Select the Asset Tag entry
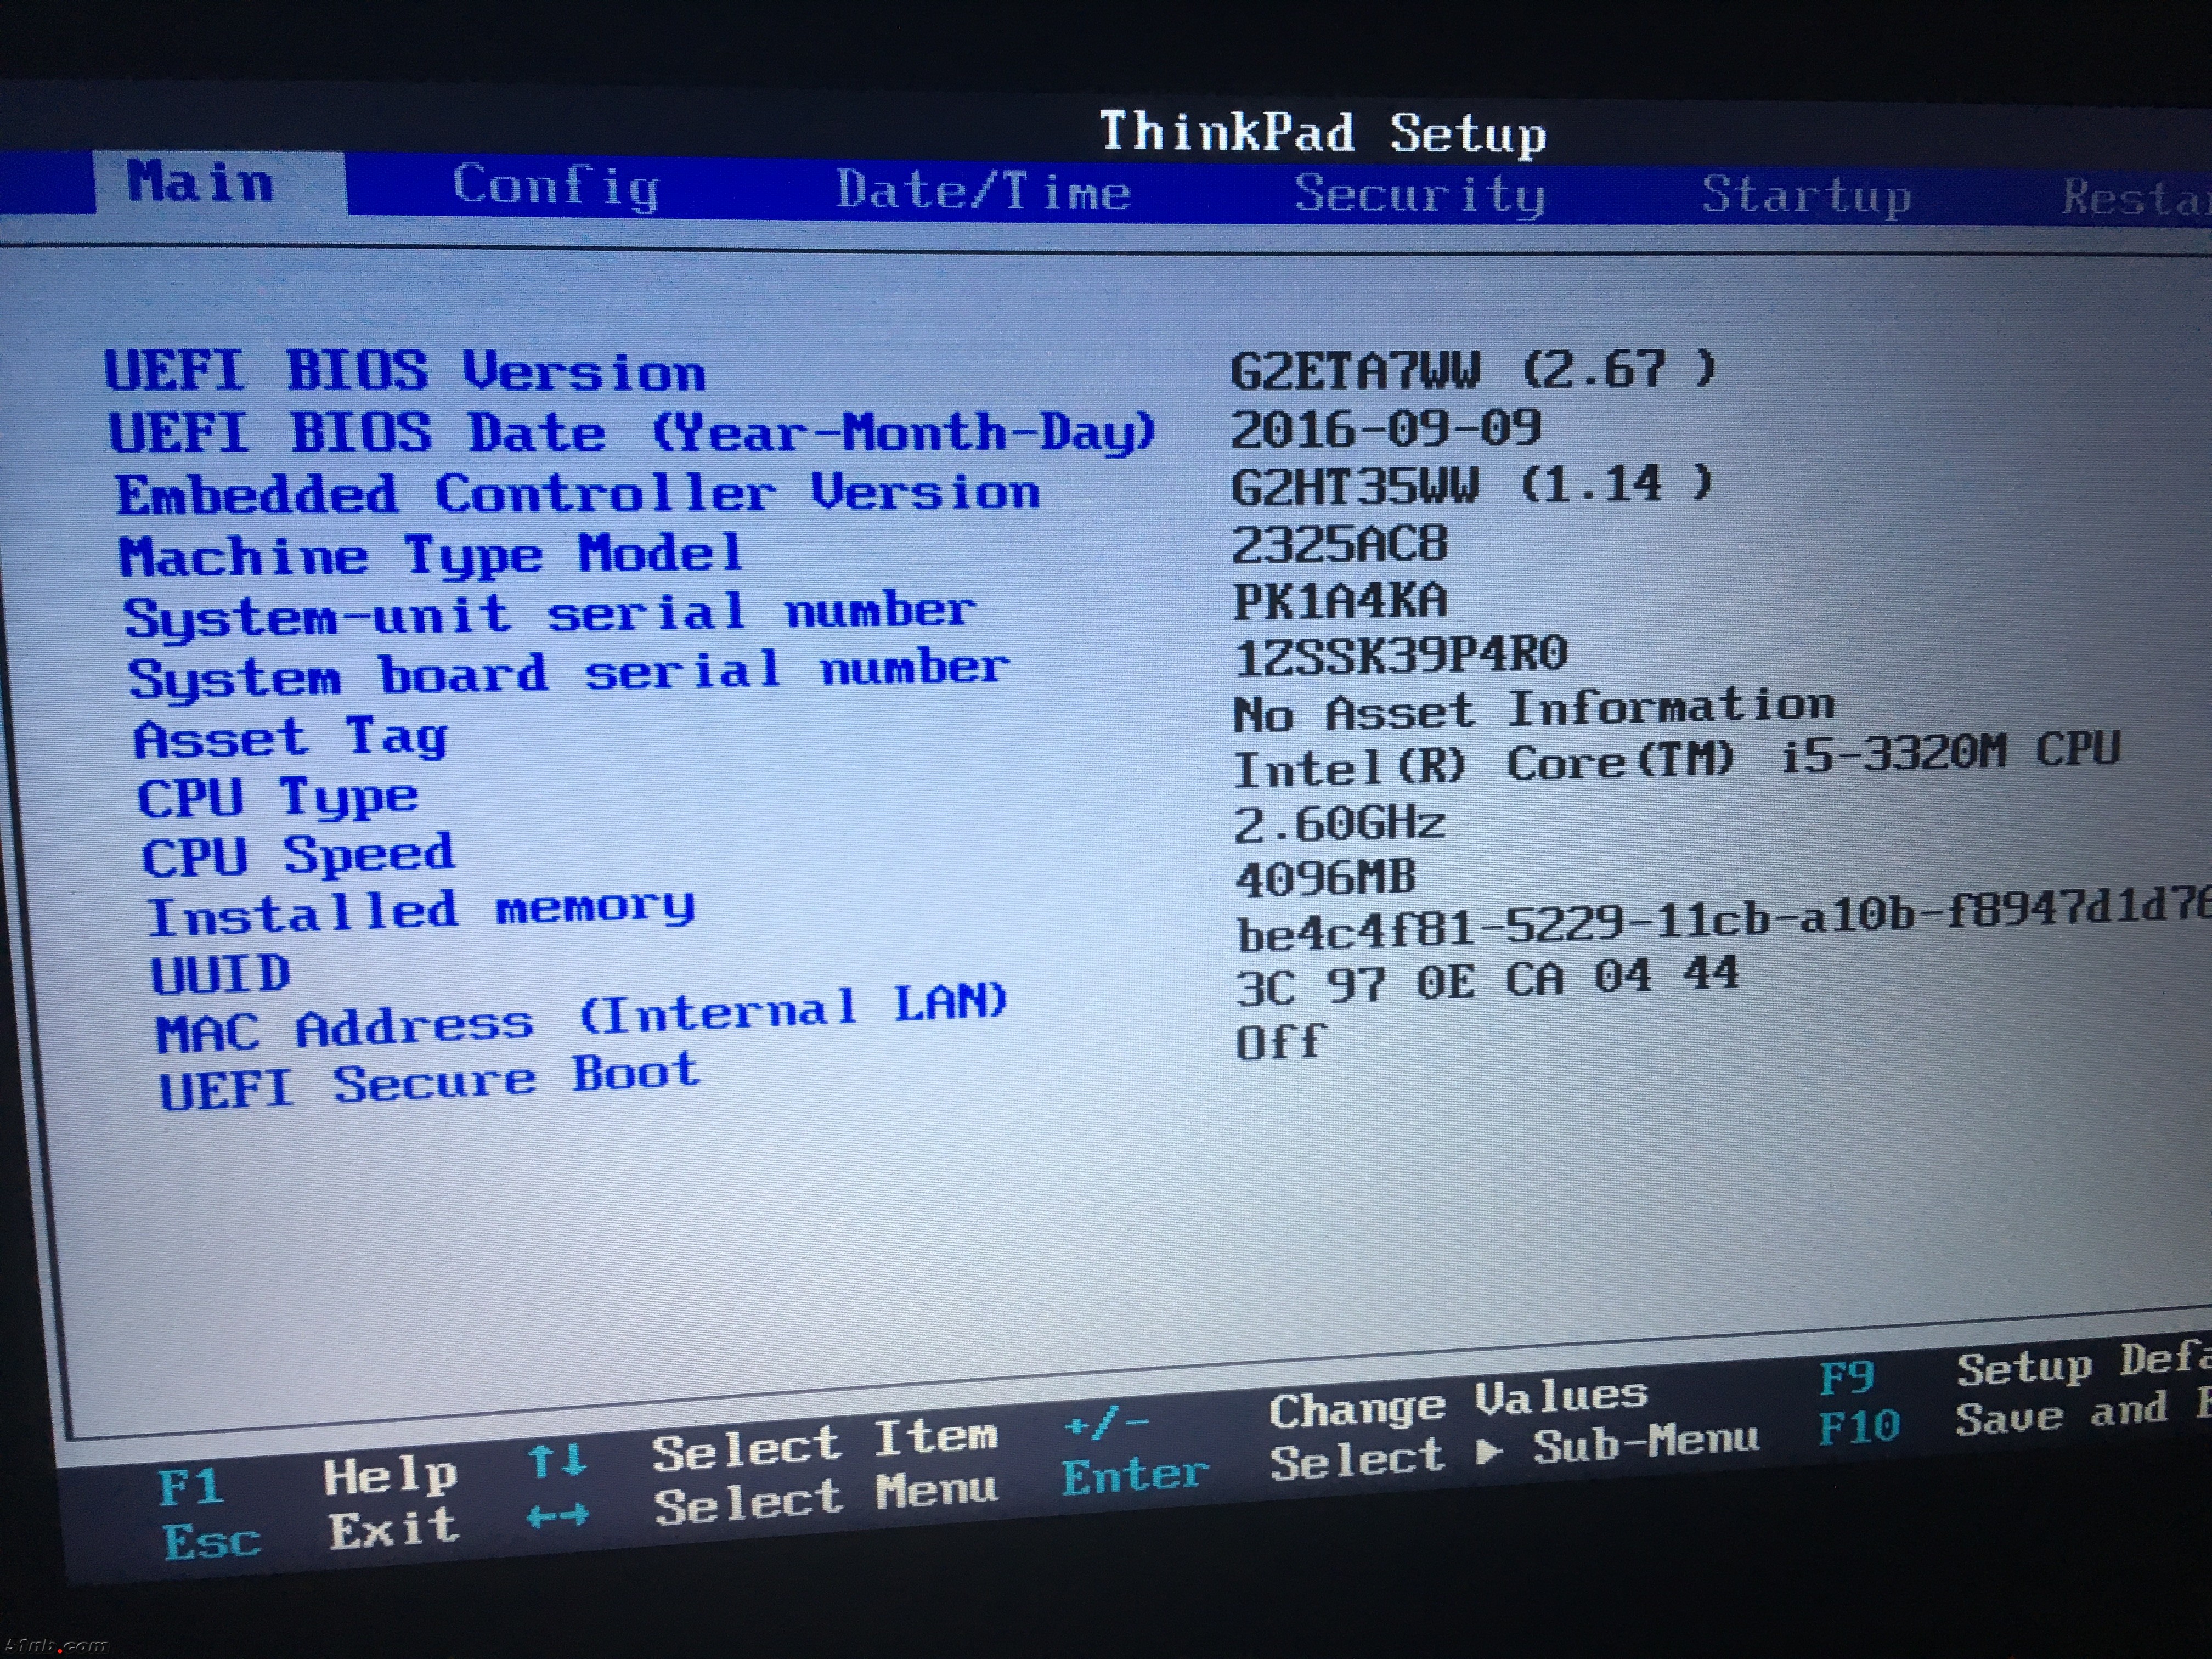The image size is (2212, 1659). pos(291,739)
